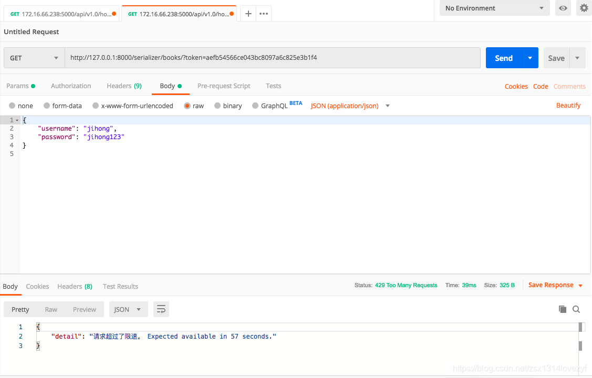Select Raw response view
The height and width of the screenshot is (378, 592).
click(x=51, y=309)
